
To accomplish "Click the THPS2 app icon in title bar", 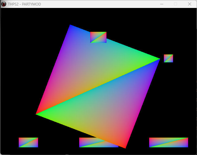I will pyautogui.click(x=4, y=4).
